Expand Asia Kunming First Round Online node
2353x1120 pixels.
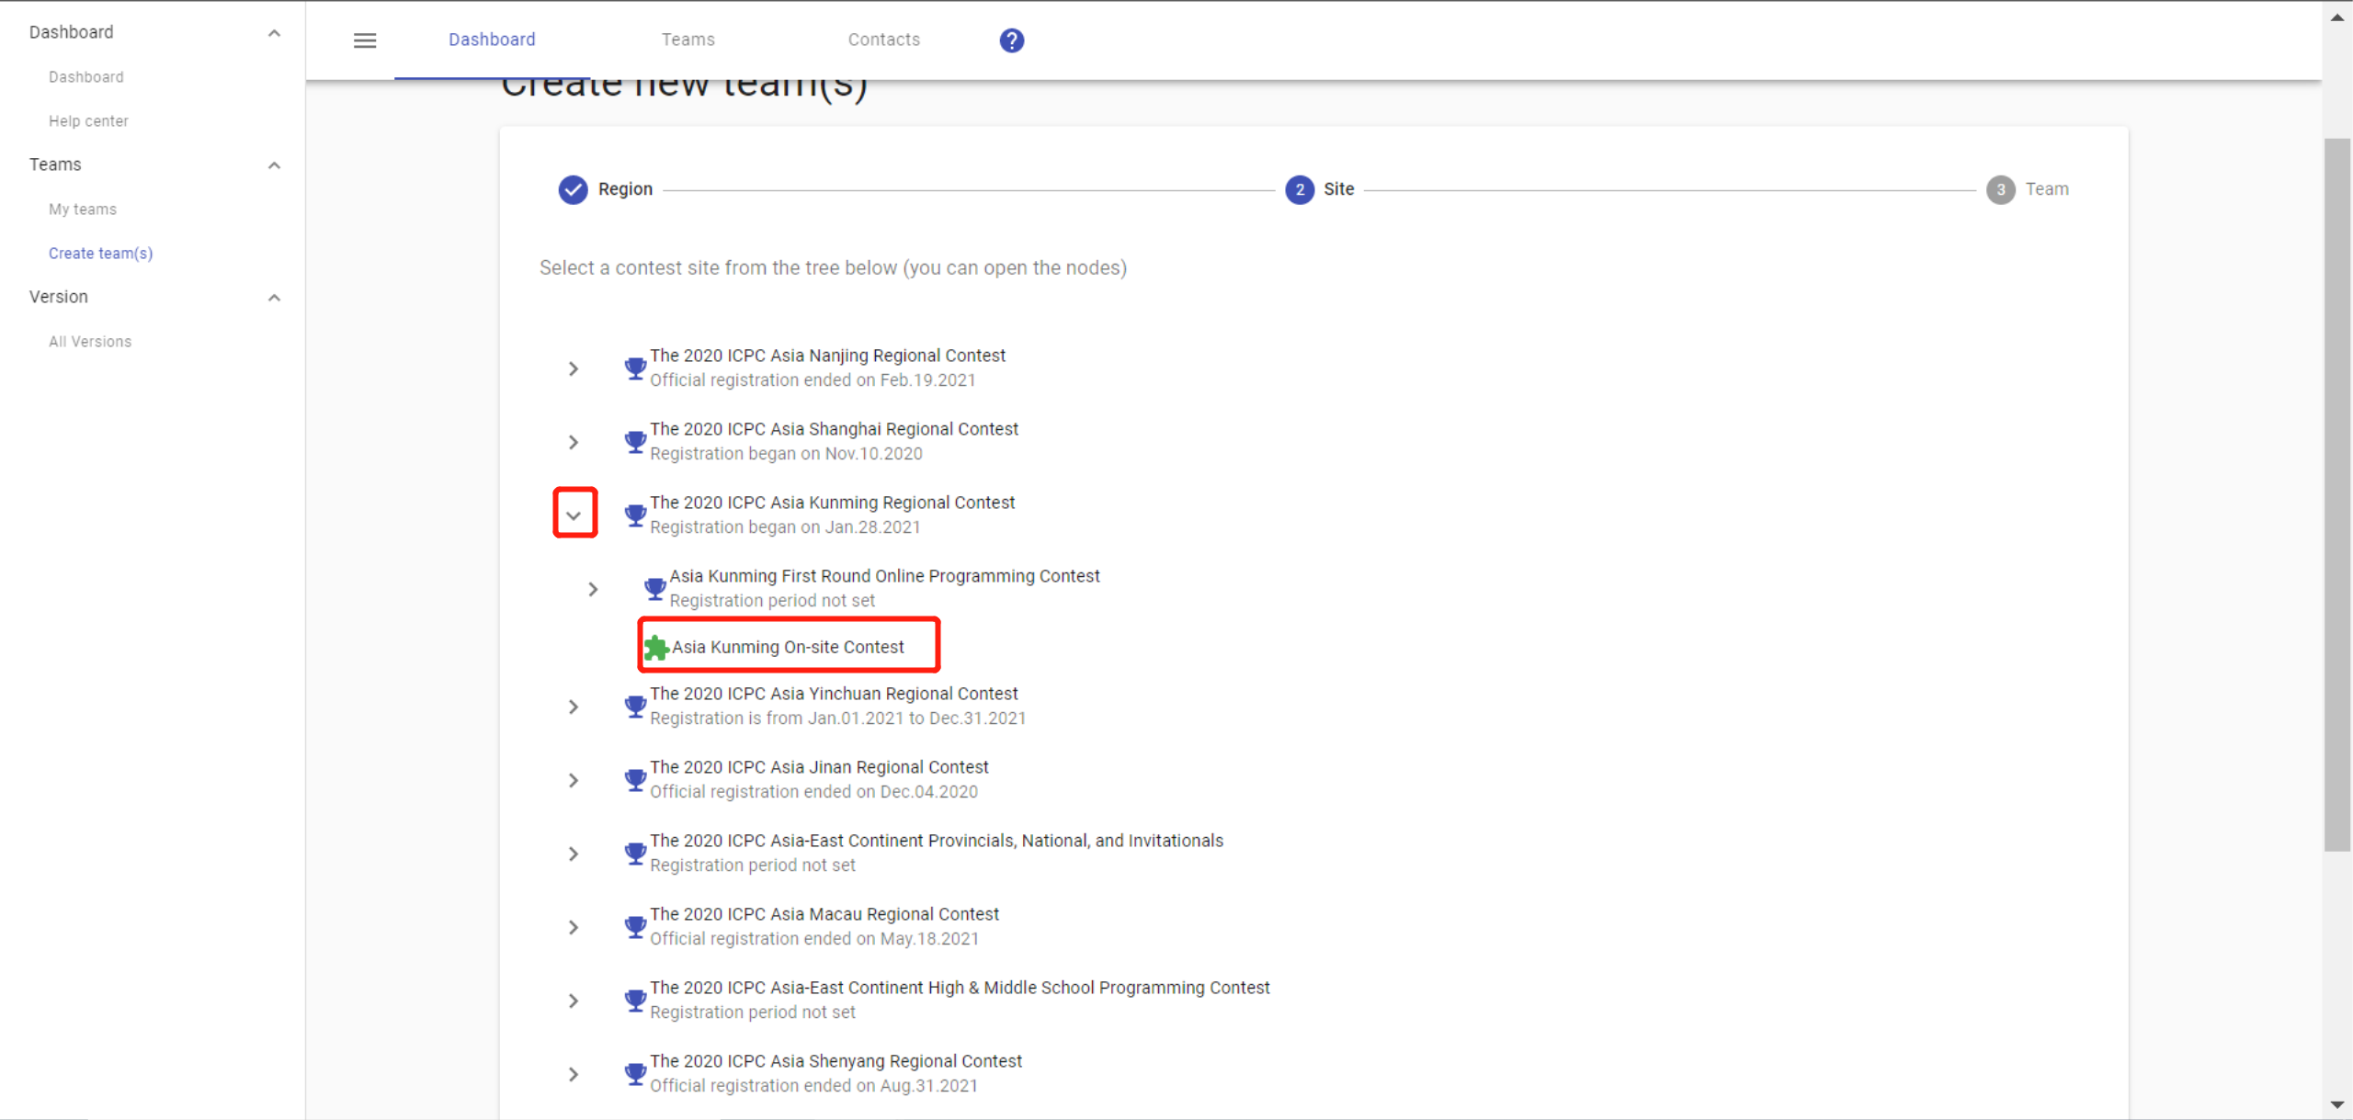(x=593, y=589)
